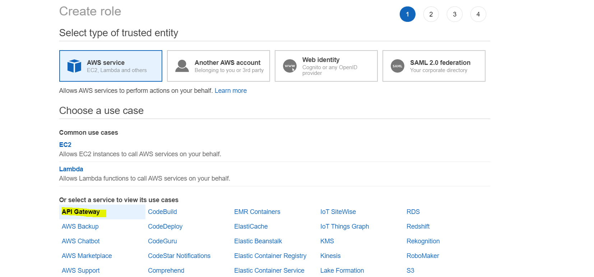Select the AWS service trusted entity card
Screen dimensions: 594x277
tap(111, 66)
